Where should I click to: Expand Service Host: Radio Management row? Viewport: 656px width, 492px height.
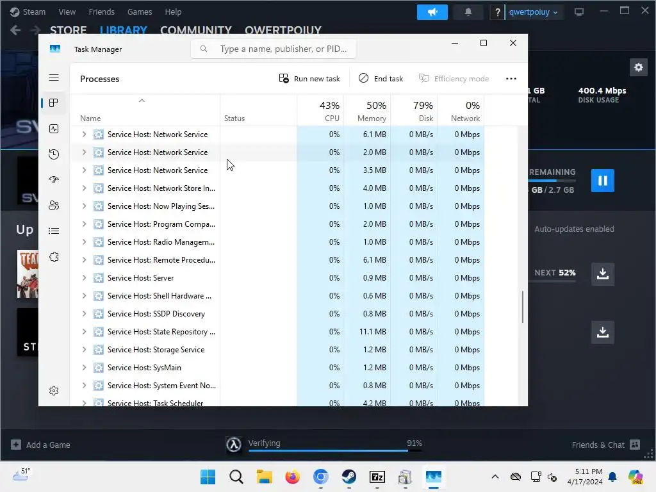[84, 242]
